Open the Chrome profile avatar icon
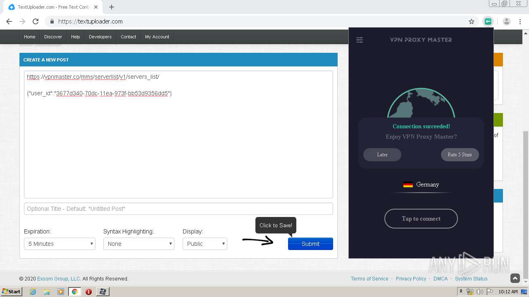 507,21
